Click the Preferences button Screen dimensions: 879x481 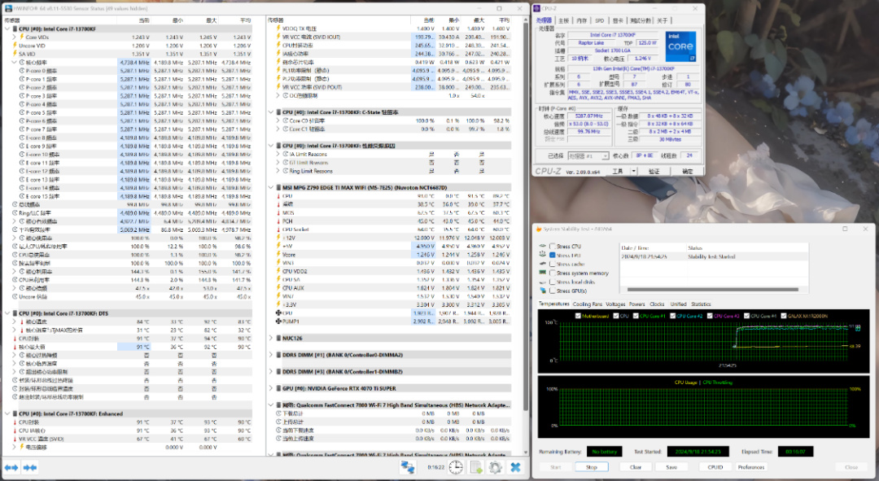pos(750,467)
